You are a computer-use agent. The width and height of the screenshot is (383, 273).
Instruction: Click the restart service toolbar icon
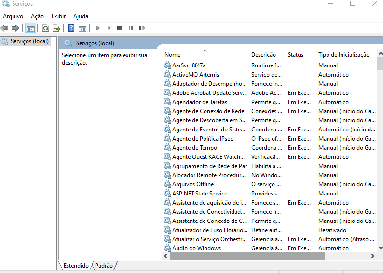click(x=142, y=28)
